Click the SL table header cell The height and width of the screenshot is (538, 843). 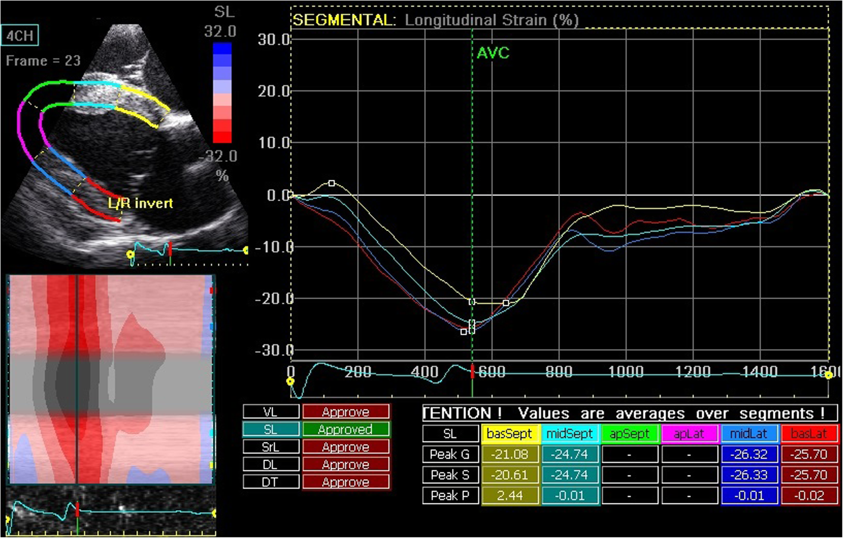(x=450, y=434)
